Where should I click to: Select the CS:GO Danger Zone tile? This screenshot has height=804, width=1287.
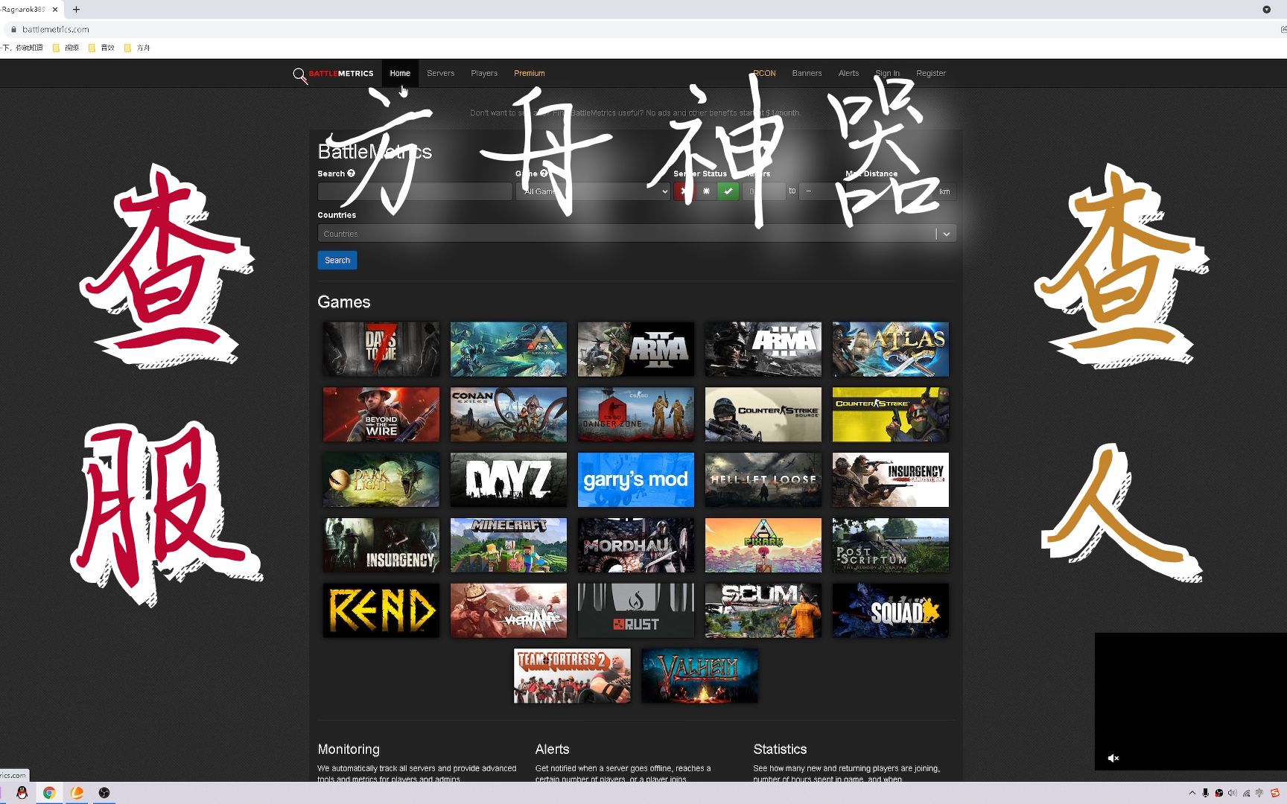pyautogui.click(x=636, y=415)
